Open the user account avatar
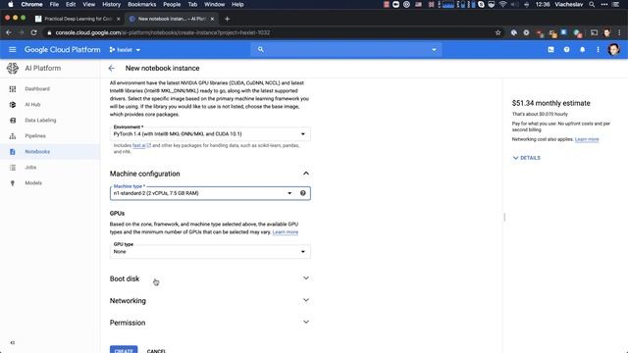628x353 pixels. click(613, 50)
